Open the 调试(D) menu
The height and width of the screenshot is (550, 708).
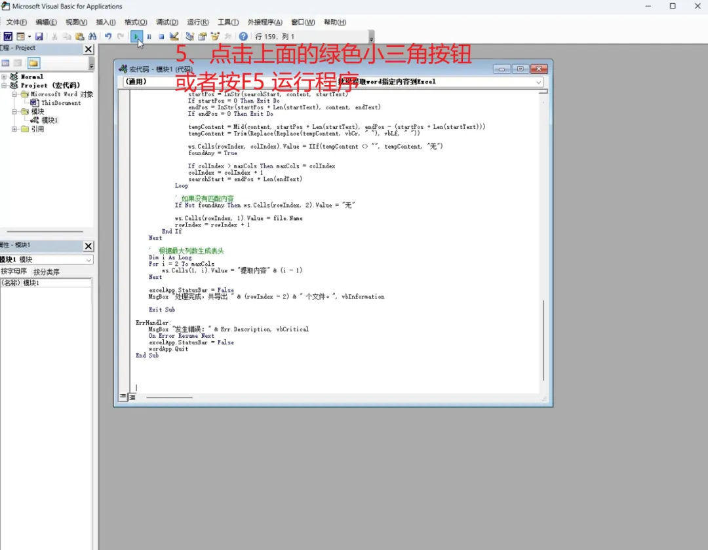167,22
